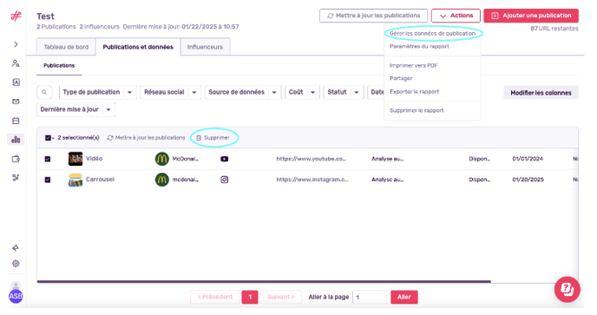Open Statut filter dropdown
597x315 pixels.
point(344,92)
